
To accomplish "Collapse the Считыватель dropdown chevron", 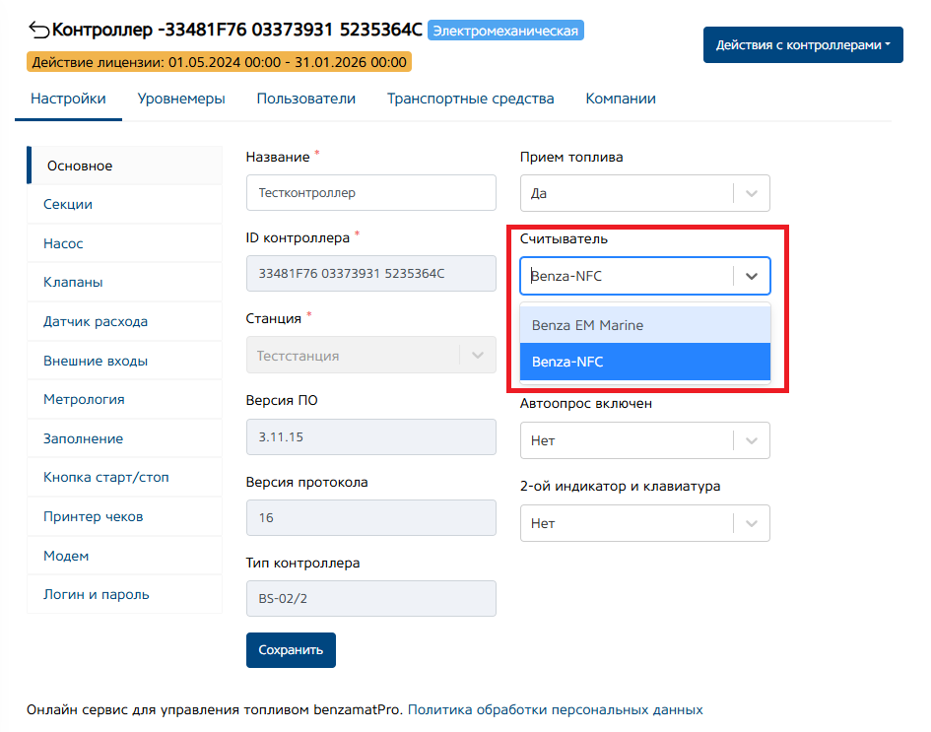I will click(752, 276).
